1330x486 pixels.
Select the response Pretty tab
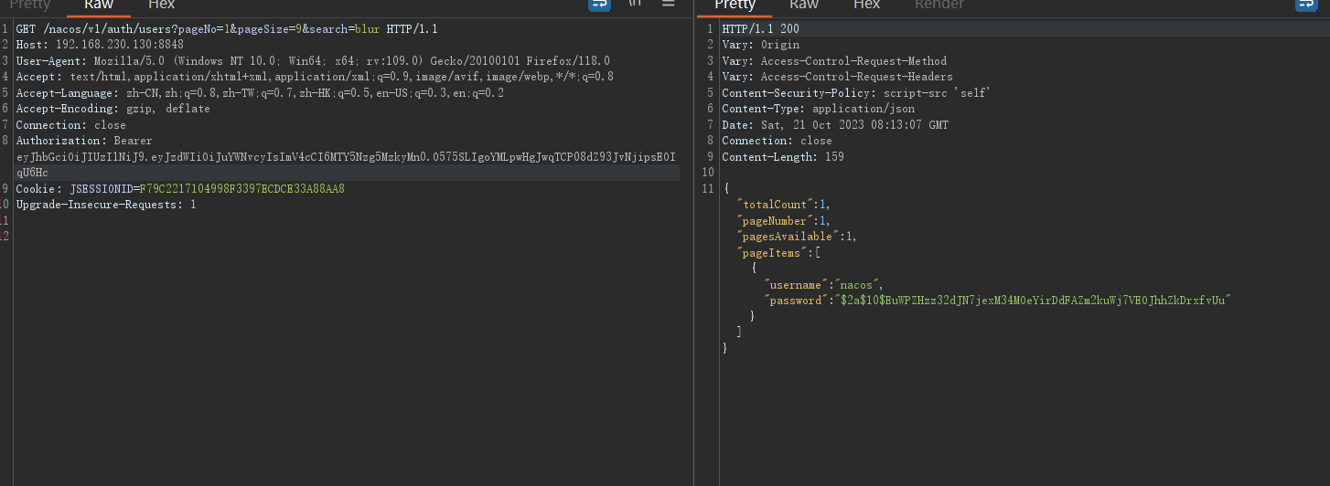coord(735,5)
